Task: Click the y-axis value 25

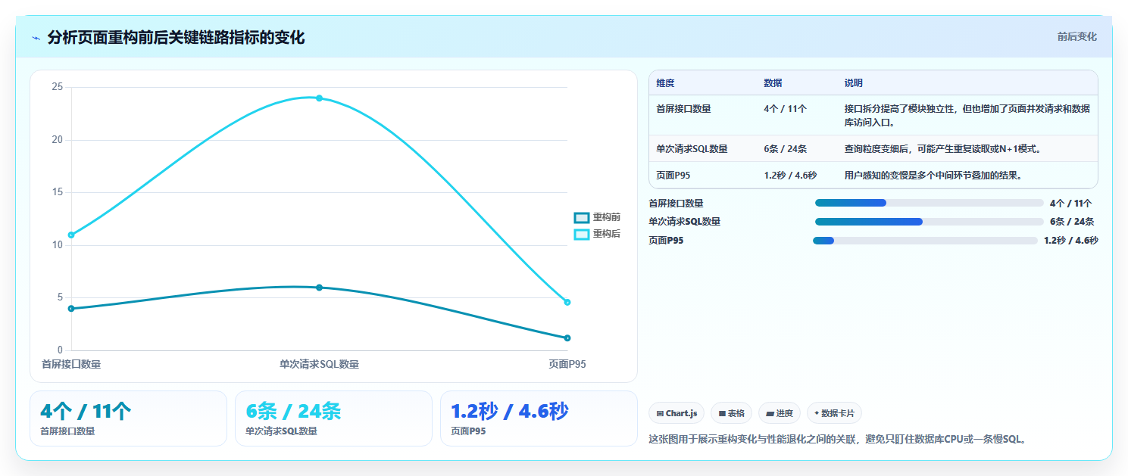Action: coord(57,87)
